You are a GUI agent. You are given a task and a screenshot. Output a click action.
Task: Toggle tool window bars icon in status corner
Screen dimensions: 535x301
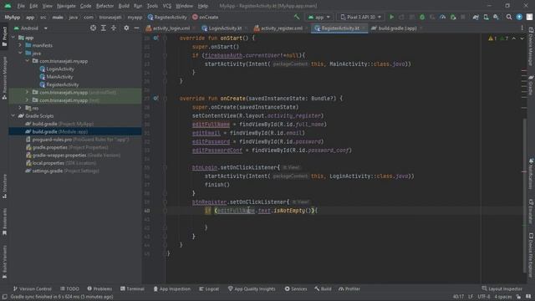click(x=5, y=297)
